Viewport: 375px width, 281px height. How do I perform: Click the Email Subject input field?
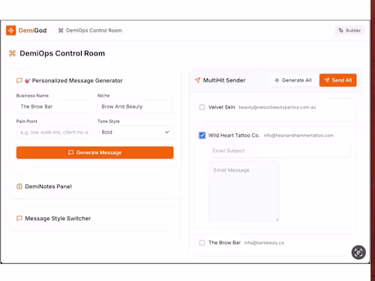point(280,151)
